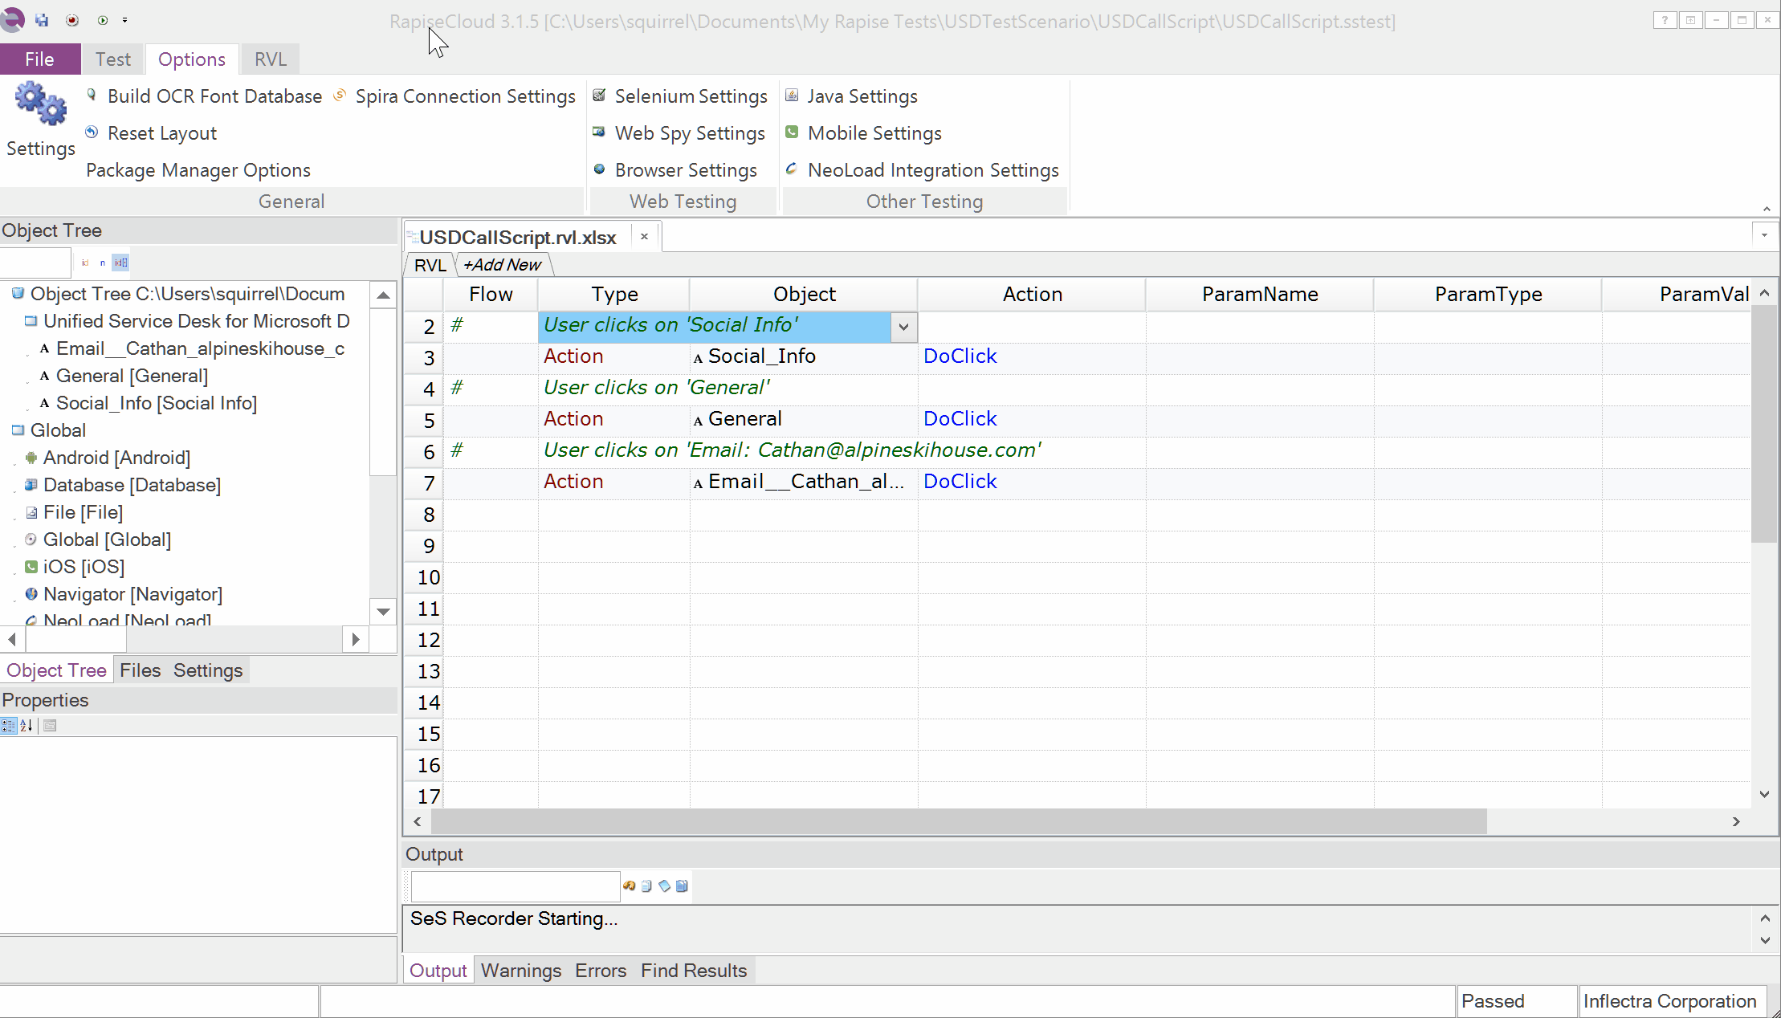Image resolution: width=1781 pixels, height=1018 pixels.
Task: Click DoClick action link in row 3
Action: 960,356
